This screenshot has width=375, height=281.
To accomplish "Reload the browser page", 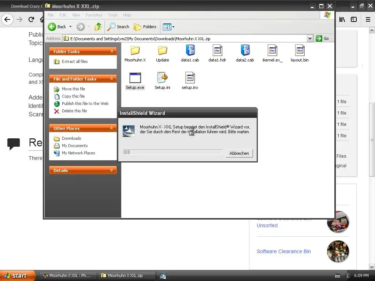I will [x=31, y=19].
